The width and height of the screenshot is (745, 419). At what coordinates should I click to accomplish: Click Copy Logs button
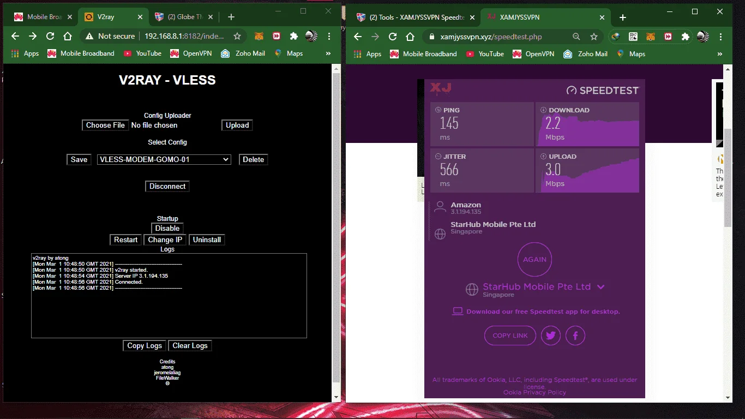tap(145, 345)
